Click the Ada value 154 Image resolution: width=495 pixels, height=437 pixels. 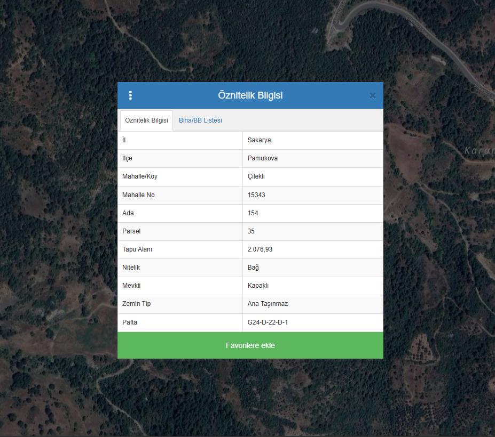[253, 213]
